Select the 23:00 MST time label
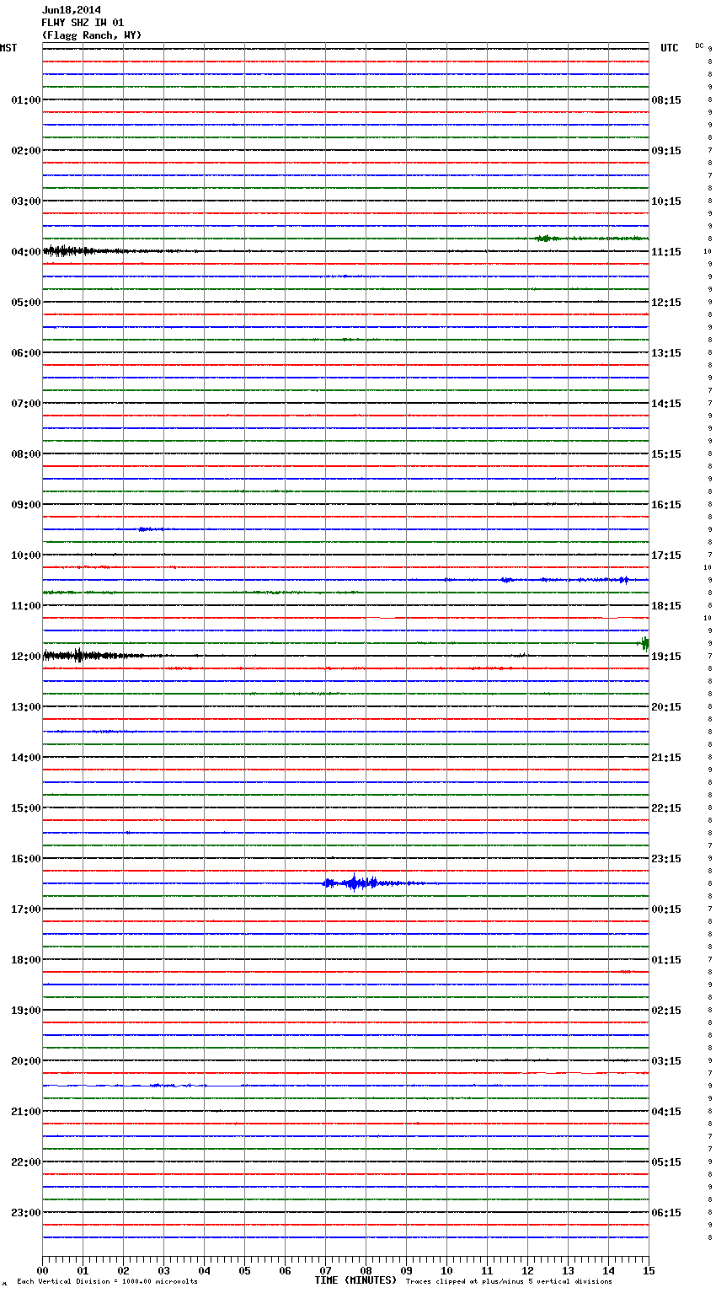 tap(26, 1213)
